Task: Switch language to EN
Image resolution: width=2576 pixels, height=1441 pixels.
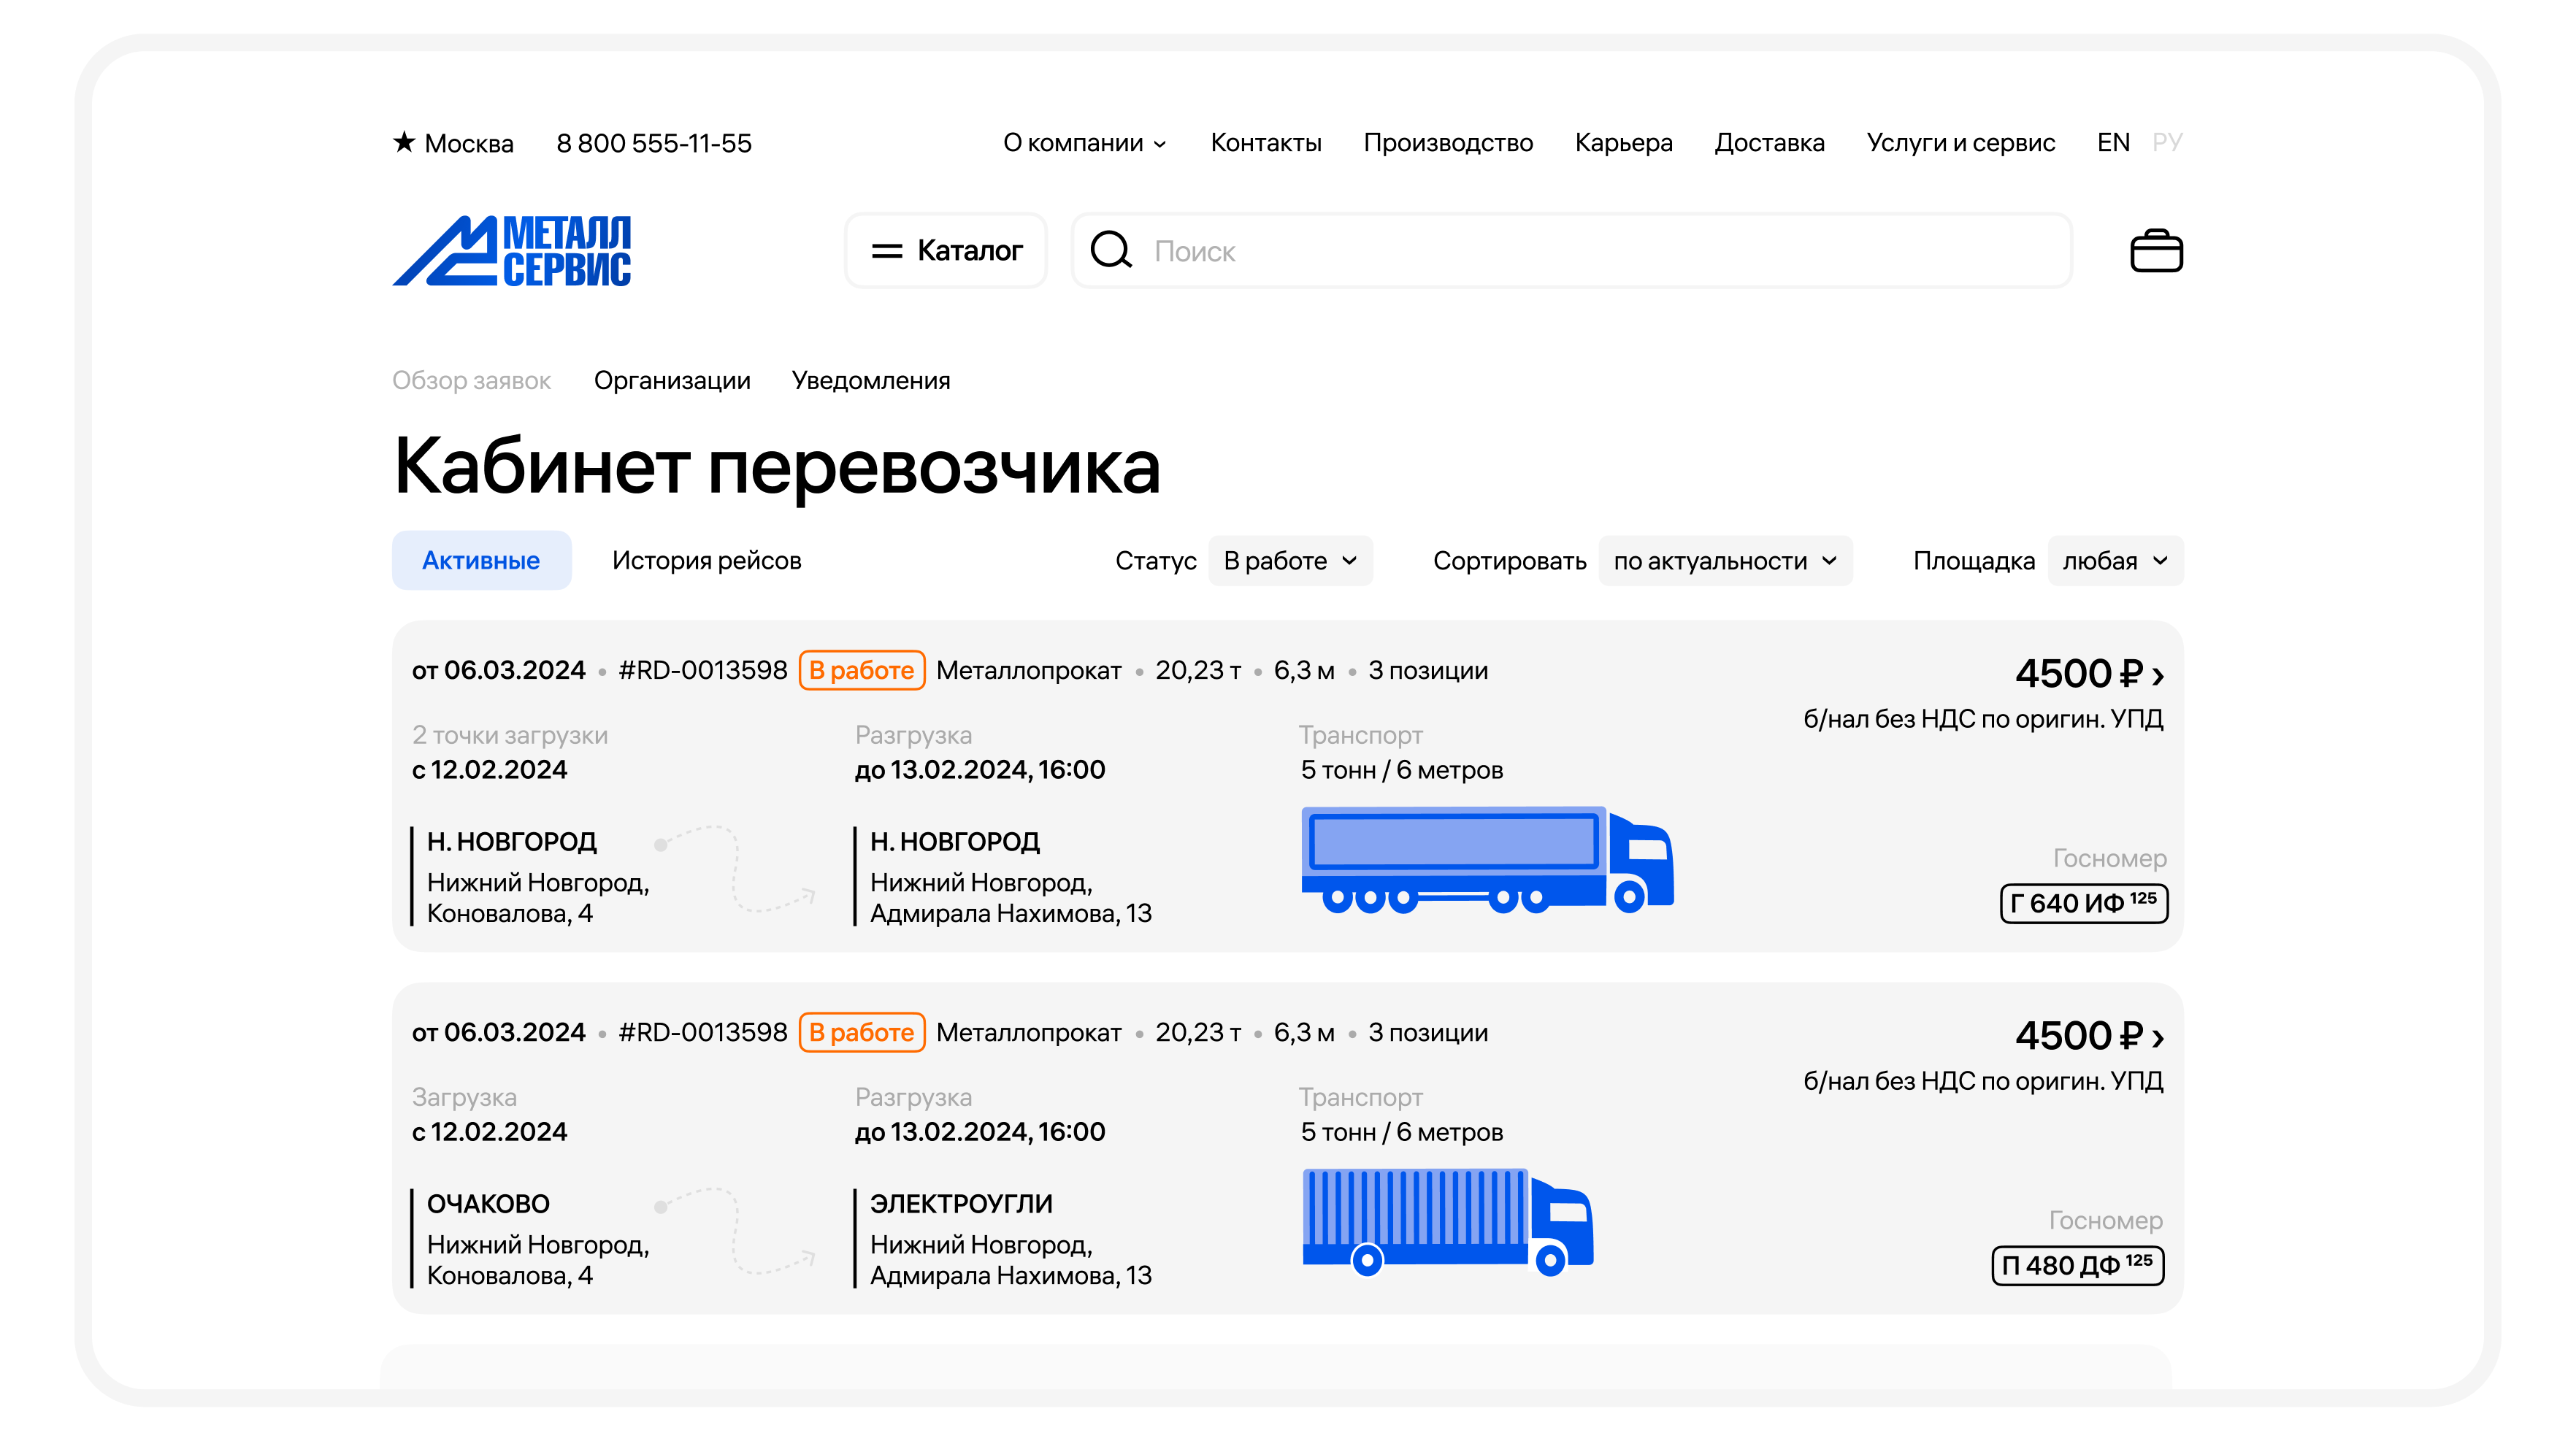Action: pos(2113,142)
